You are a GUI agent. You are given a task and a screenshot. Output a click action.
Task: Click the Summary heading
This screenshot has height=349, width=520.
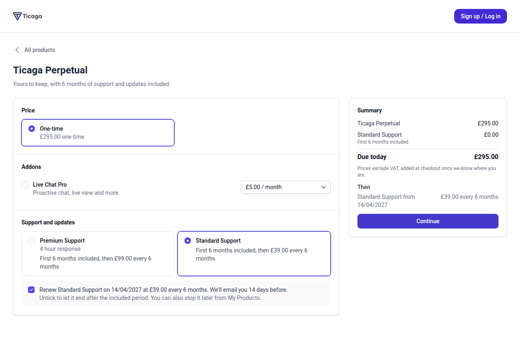[370, 110]
